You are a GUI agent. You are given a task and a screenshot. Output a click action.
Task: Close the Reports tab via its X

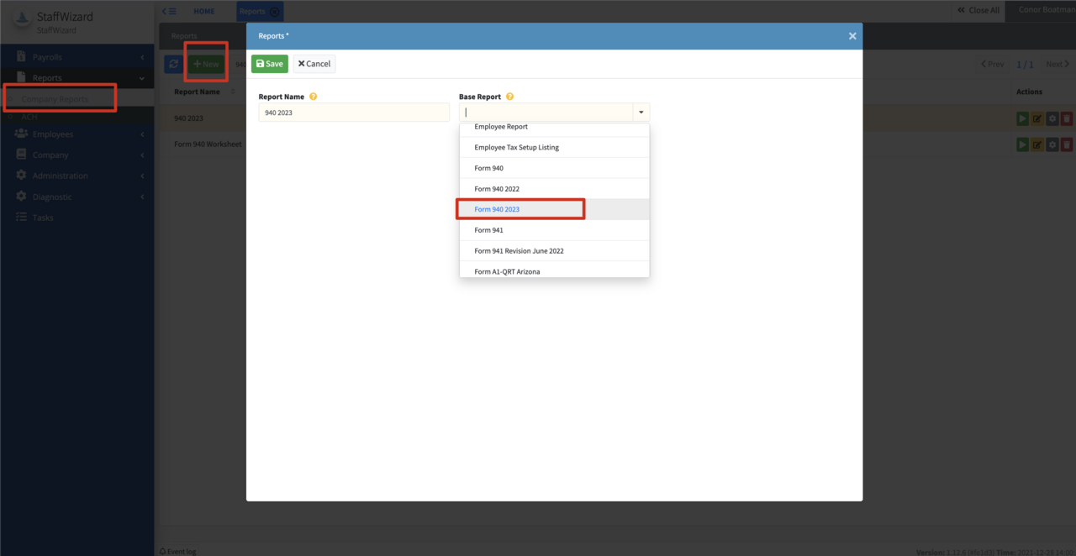pos(275,12)
